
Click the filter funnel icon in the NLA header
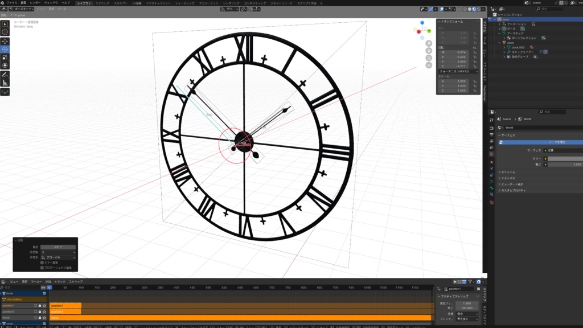[x=469, y=282]
